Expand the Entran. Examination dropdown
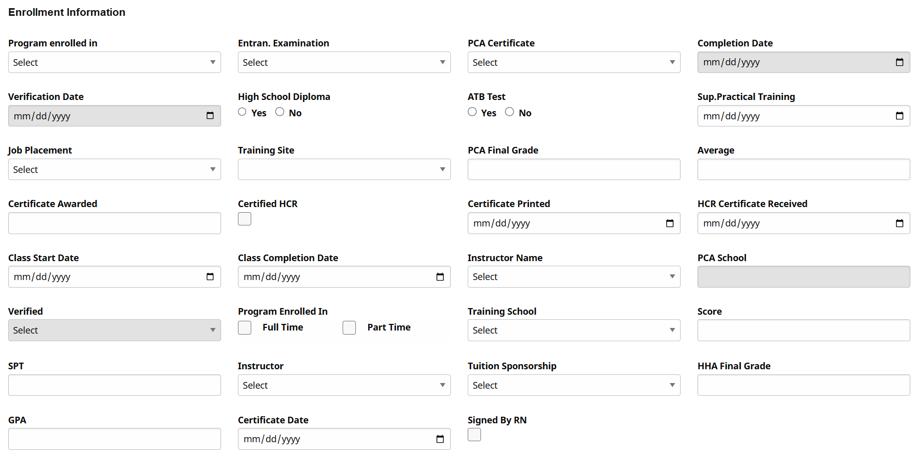Viewport: 916px width, 457px height. point(344,62)
